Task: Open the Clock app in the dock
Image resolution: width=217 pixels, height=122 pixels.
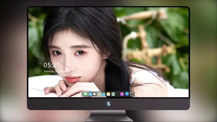Action: pos(95,94)
